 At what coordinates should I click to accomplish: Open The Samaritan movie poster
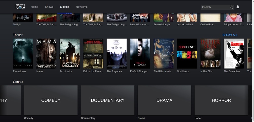[234, 54]
